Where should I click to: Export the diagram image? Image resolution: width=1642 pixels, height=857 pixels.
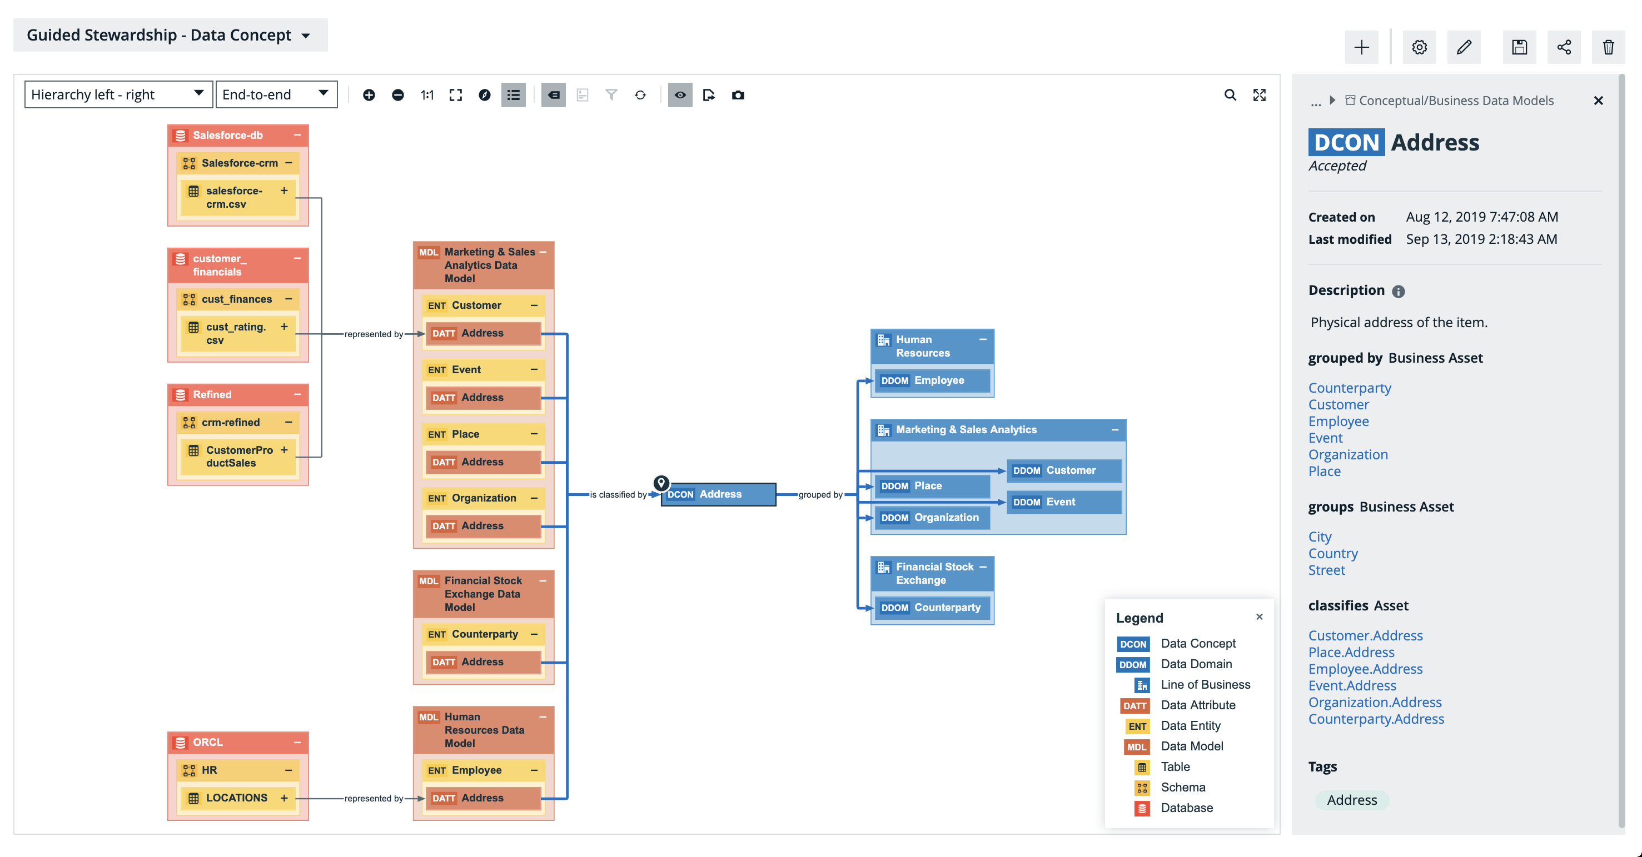(x=709, y=95)
